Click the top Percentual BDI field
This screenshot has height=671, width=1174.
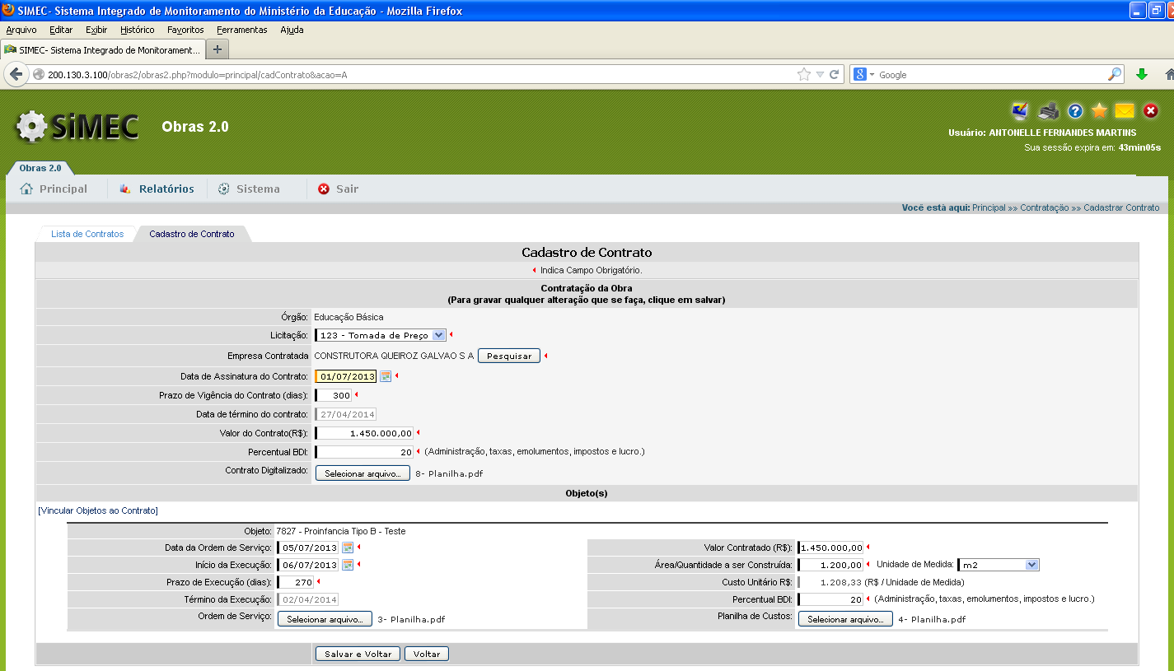click(364, 451)
